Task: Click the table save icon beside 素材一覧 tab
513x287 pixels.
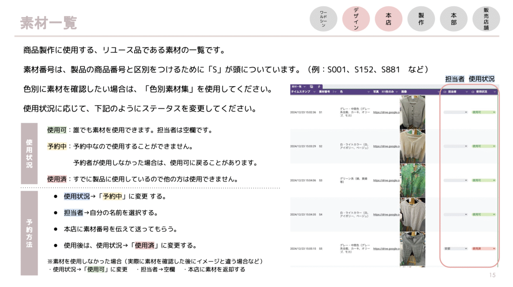Action: point(311,86)
